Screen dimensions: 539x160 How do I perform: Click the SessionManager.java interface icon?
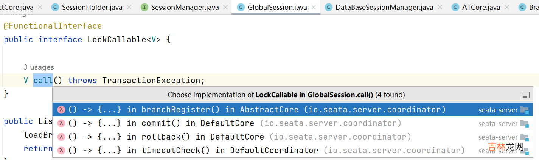click(x=144, y=7)
